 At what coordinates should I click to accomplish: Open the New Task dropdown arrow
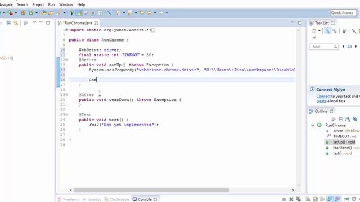[x=319, y=31]
